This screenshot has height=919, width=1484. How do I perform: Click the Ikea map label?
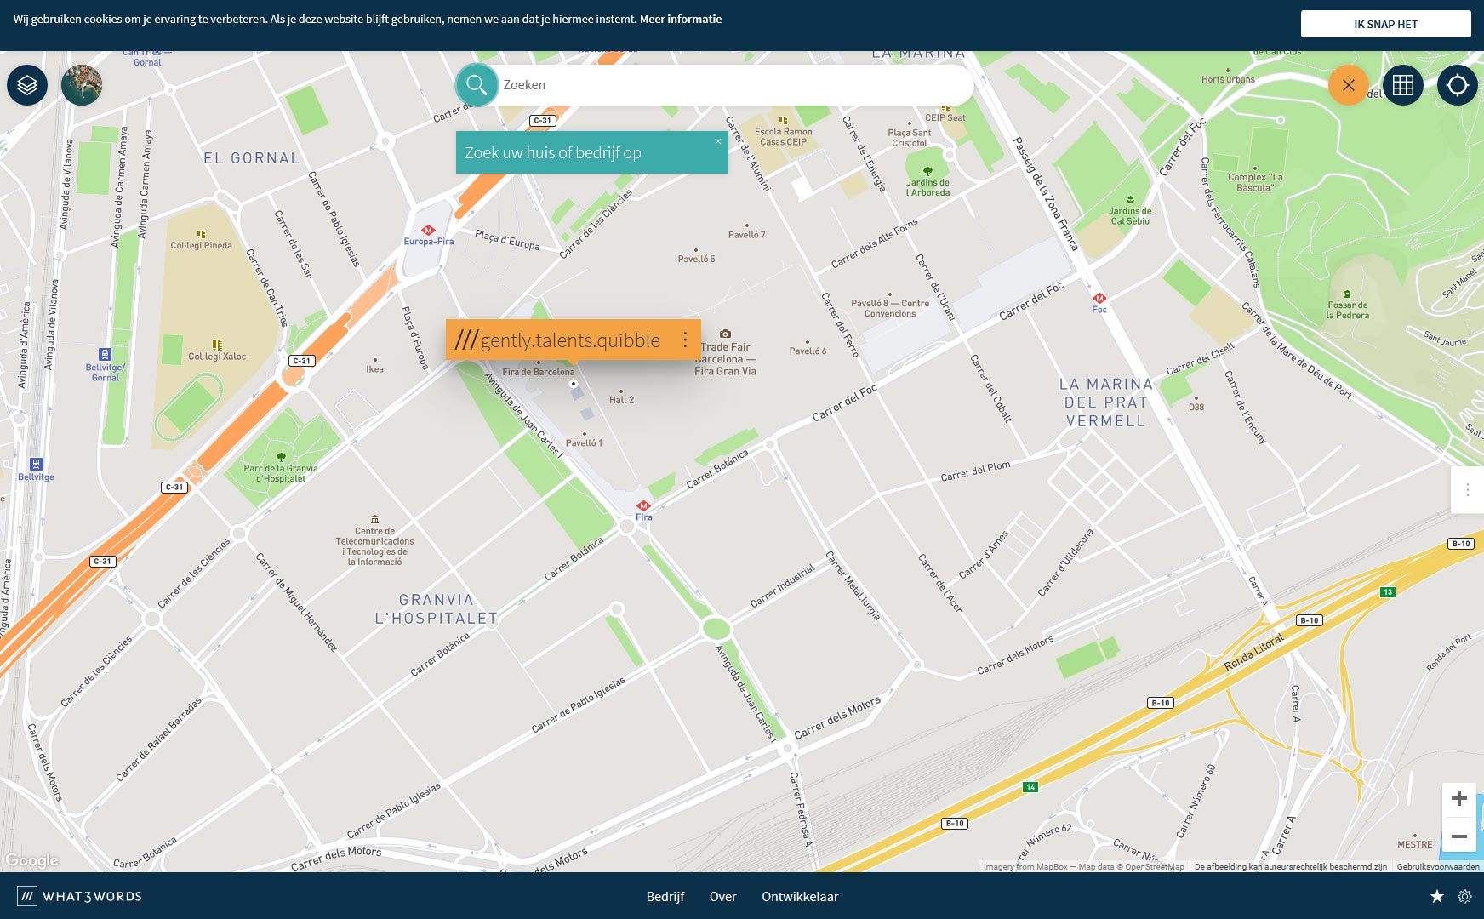374,369
